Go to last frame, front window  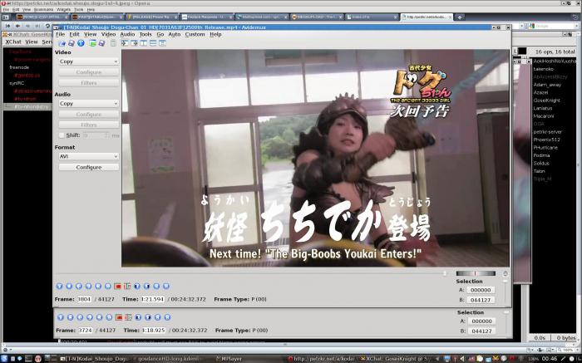166,287
